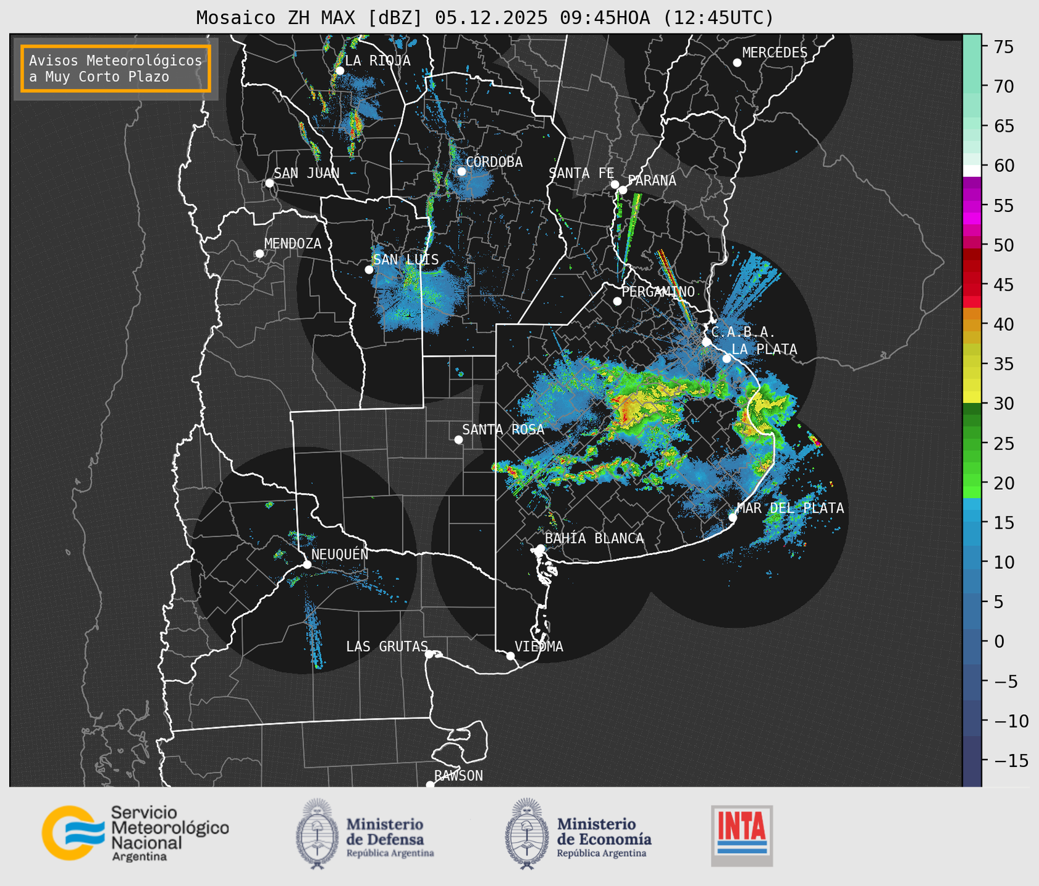Click the 35 colorbar scale label

click(x=1003, y=364)
